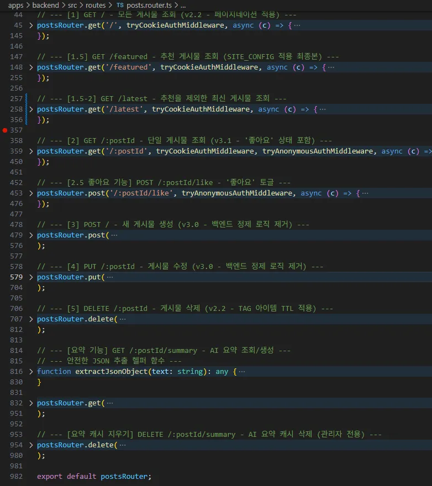Expand the folded '/:postId' get route at line 359
The image size is (432, 486).
31,151
